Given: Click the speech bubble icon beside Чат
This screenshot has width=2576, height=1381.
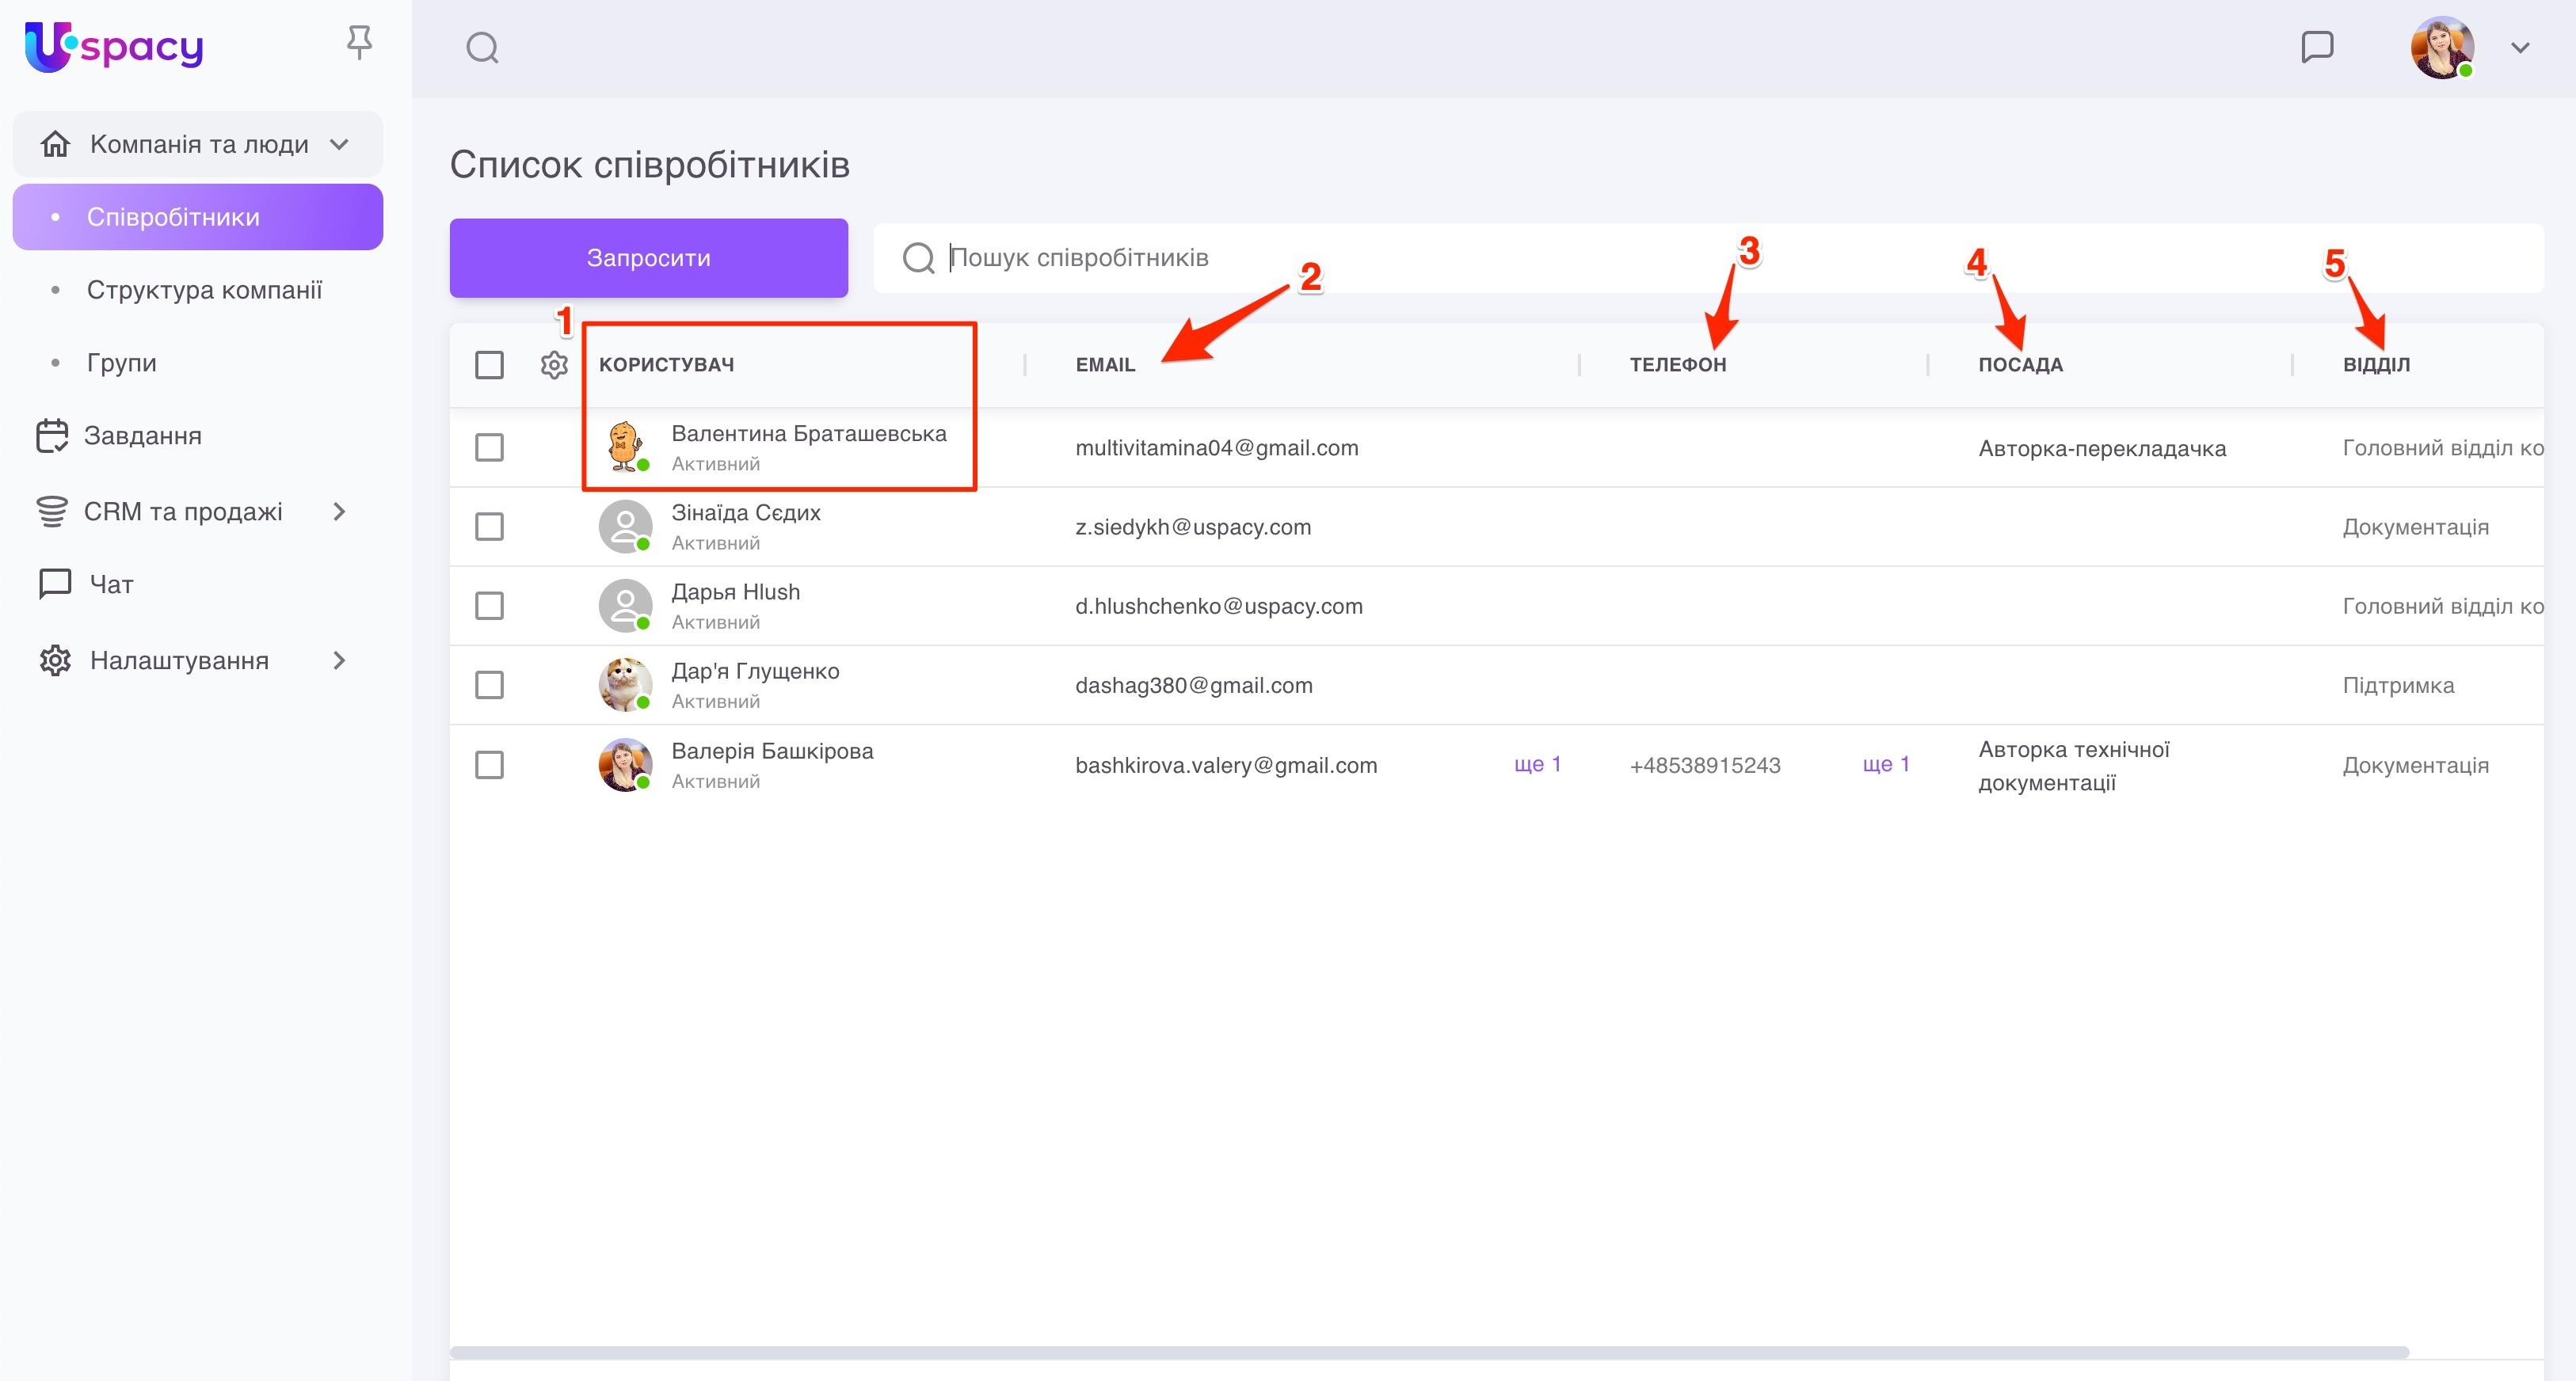Looking at the screenshot, I should coord(55,583).
